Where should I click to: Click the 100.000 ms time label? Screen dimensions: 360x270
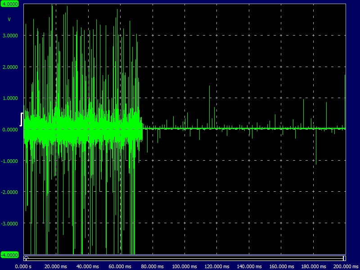(x=184, y=266)
